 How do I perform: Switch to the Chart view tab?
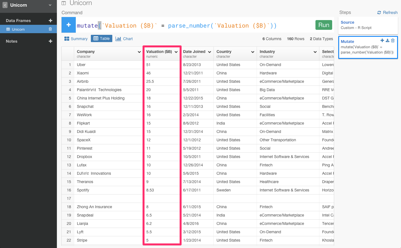pyautogui.click(x=124, y=39)
